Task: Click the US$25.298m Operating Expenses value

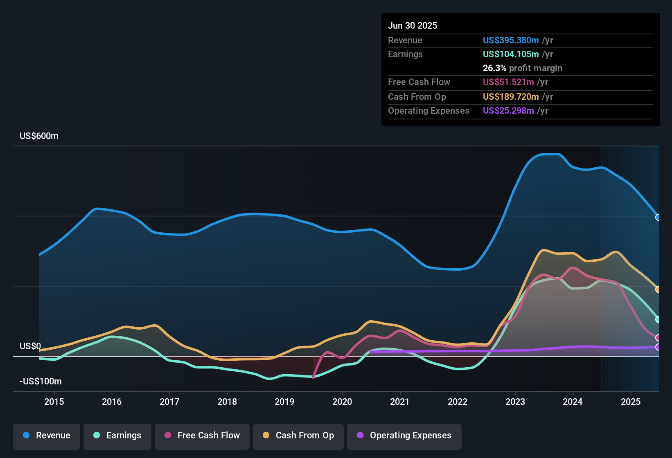Action: 508,110
